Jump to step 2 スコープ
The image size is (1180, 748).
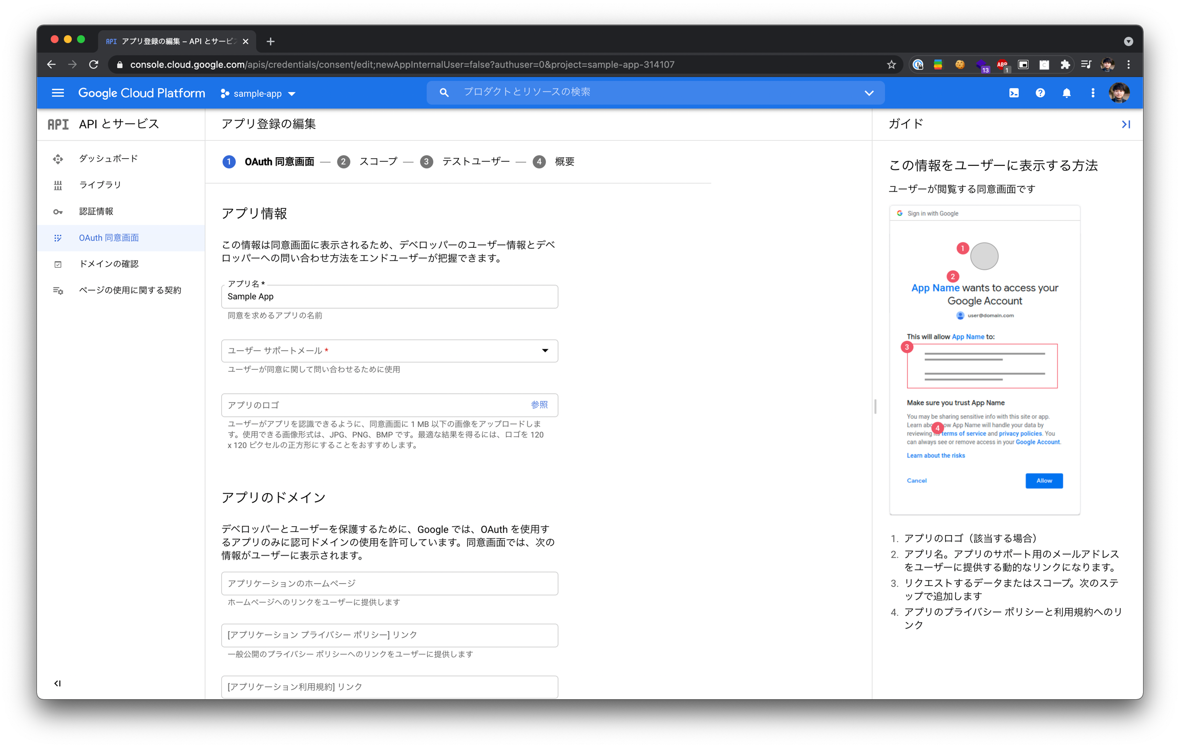[377, 162]
